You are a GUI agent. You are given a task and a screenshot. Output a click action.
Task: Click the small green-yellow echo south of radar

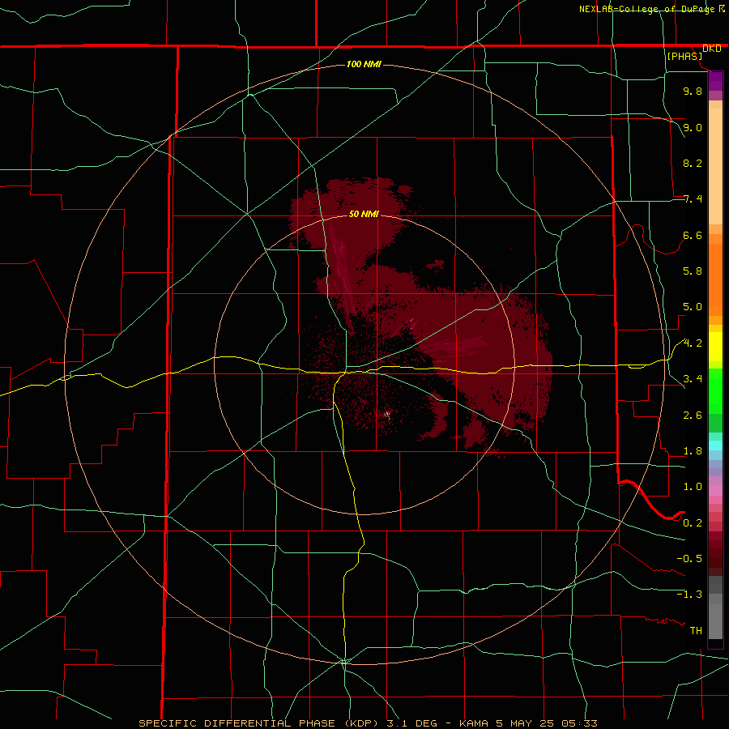(x=388, y=414)
